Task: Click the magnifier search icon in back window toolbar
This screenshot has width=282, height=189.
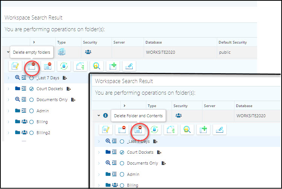Action: (x=97, y=66)
